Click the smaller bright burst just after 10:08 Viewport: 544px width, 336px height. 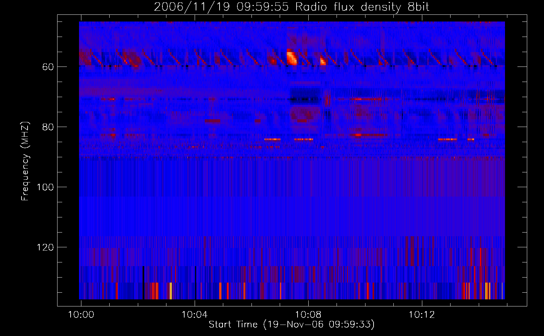click(323, 61)
